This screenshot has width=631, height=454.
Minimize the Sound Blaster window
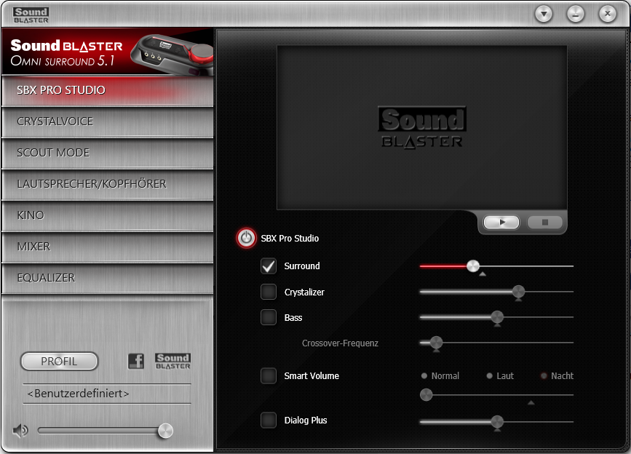[576, 15]
